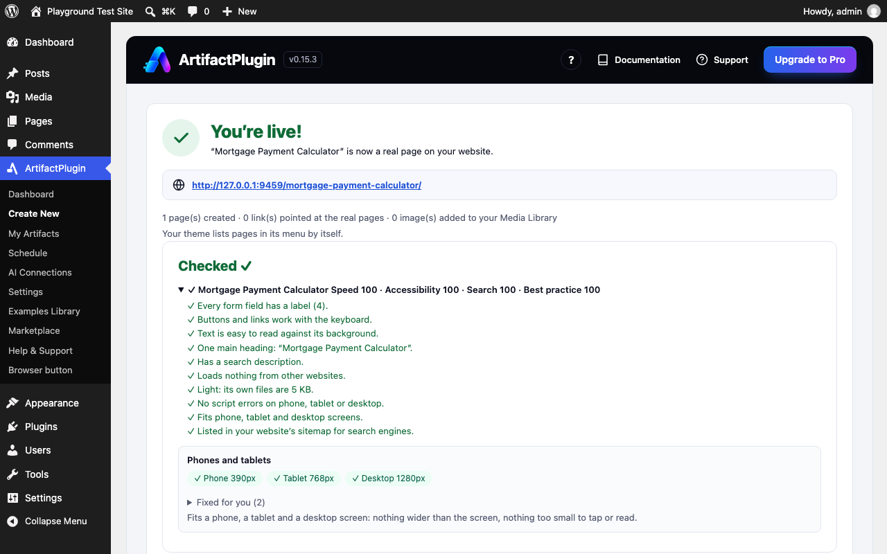Click the Documentation book icon
Screen dimensions: 887x554
(x=603, y=60)
